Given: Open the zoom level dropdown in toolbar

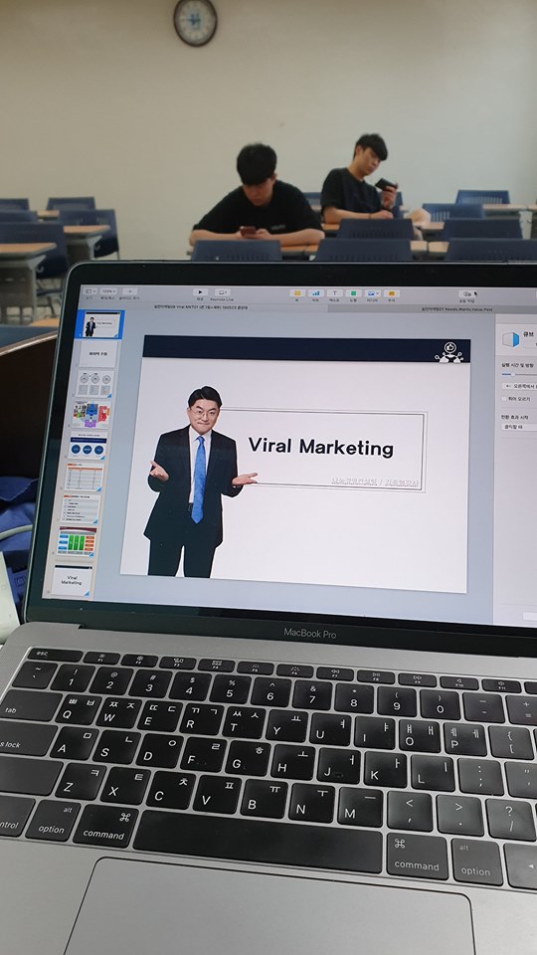Looking at the screenshot, I should (x=108, y=291).
